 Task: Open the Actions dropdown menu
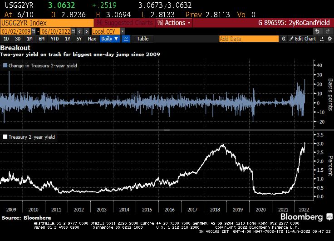(174, 23)
